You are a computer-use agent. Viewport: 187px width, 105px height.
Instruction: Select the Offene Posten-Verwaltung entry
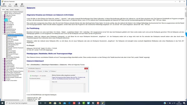[14, 71]
